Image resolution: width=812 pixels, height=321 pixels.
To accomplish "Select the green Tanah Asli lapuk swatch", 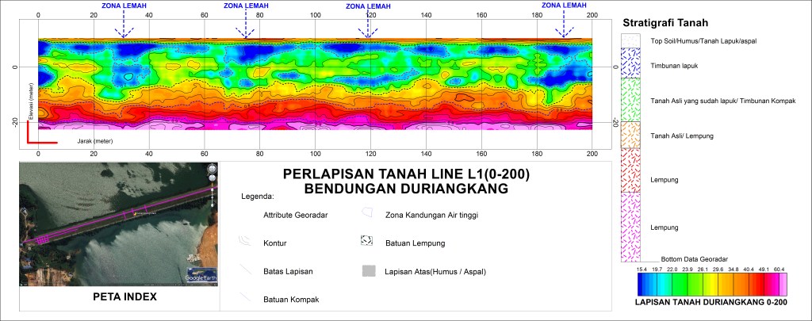I will click(x=630, y=100).
